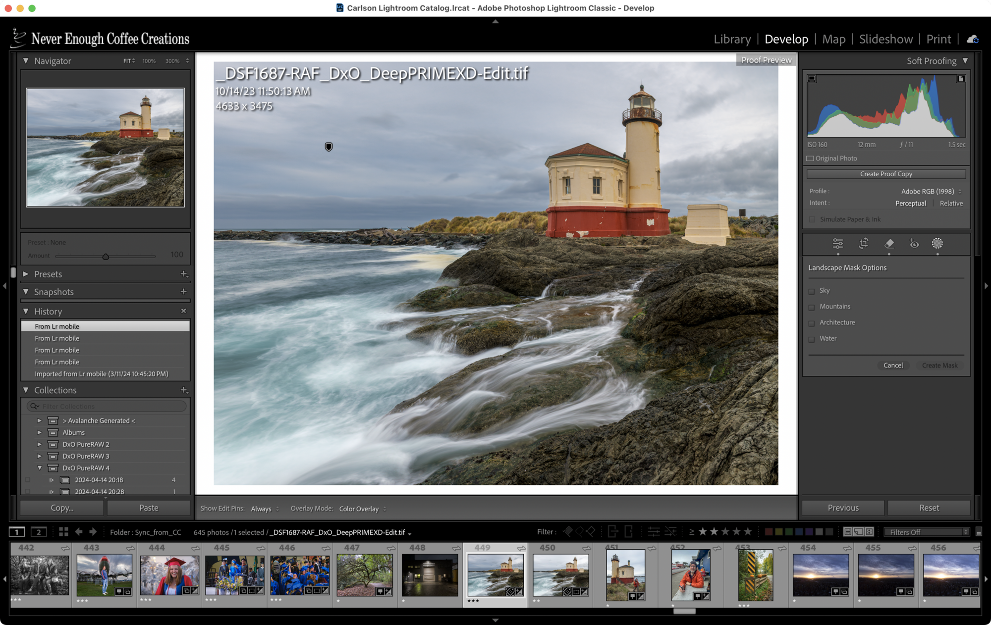Select the Red Eye Correction tool
This screenshot has height=625, width=991.
(914, 244)
